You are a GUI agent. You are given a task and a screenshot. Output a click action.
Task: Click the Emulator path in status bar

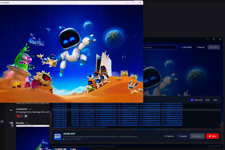[83, 146]
